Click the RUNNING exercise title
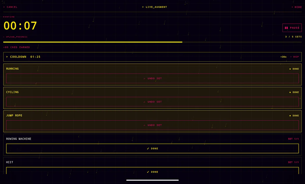 click(12, 69)
